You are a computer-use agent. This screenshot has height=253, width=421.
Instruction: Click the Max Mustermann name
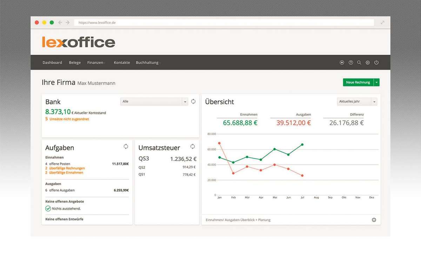[96, 83]
